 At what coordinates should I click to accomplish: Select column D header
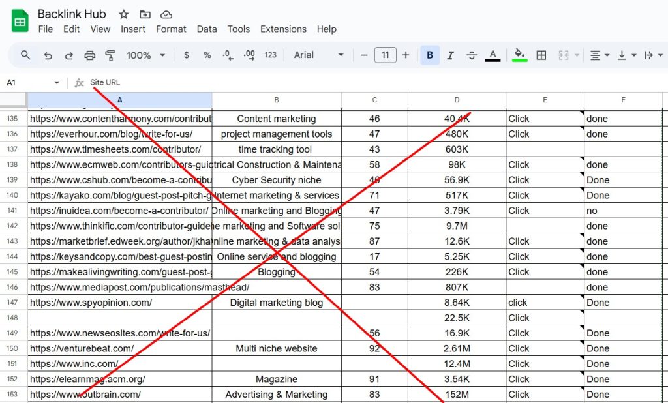tap(457, 100)
